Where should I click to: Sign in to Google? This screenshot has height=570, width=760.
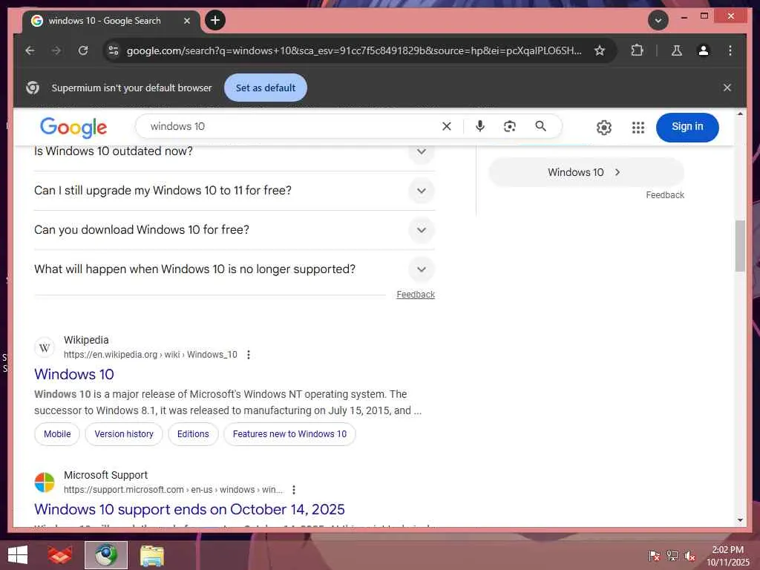(x=687, y=128)
